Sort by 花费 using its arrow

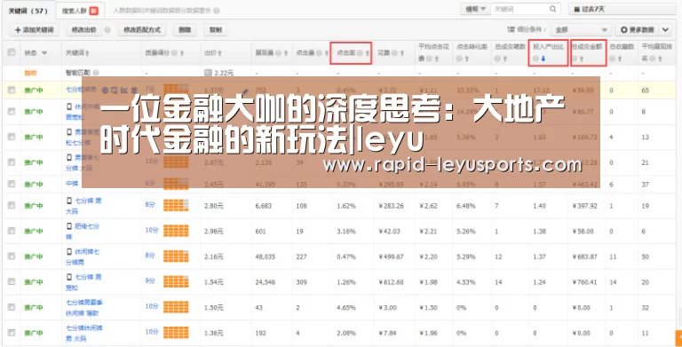(x=402, y=53)
